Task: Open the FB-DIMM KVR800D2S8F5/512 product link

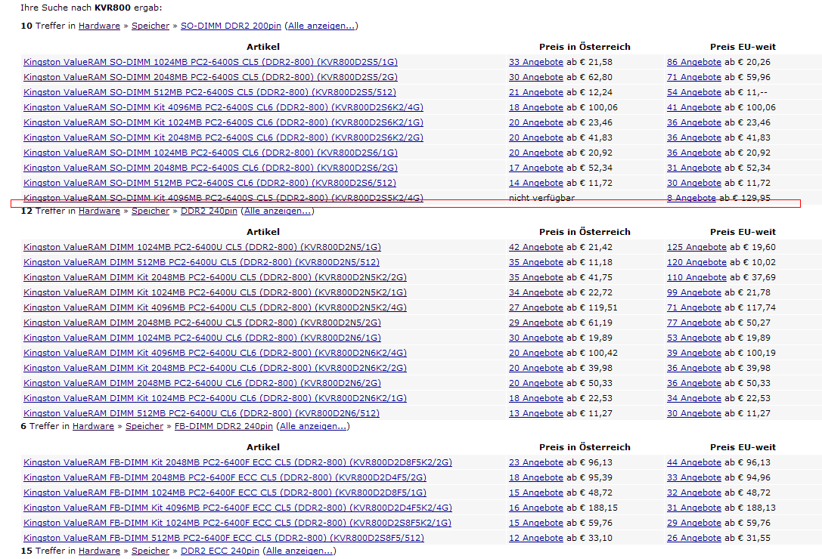Action: [x=224, y=539]
